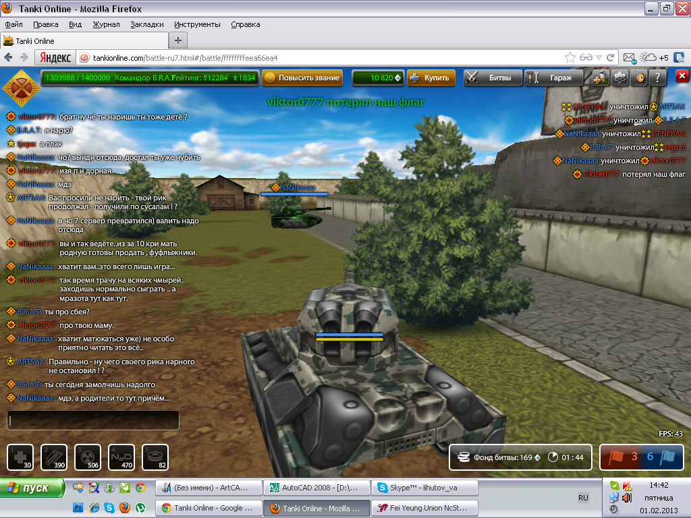This screenshot has width=691, height=518.
Task: Click the FPS: 43 counter
Action: (670, 434)
